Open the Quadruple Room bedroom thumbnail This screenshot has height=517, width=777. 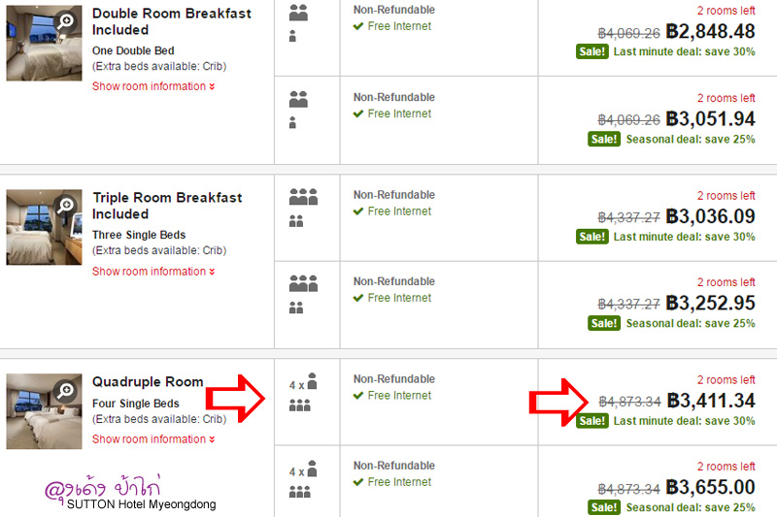click(44, 411)
